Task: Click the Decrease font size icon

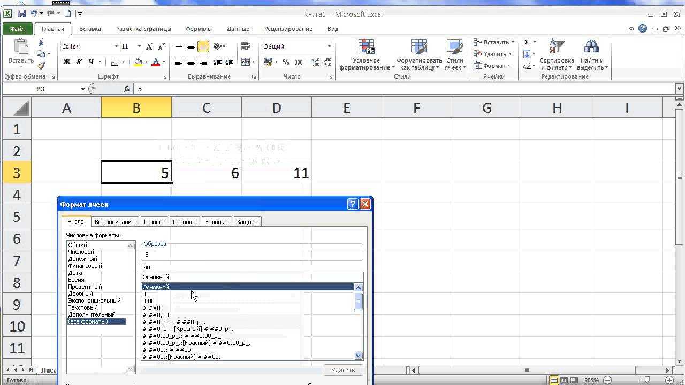Action: coord(162,47)
